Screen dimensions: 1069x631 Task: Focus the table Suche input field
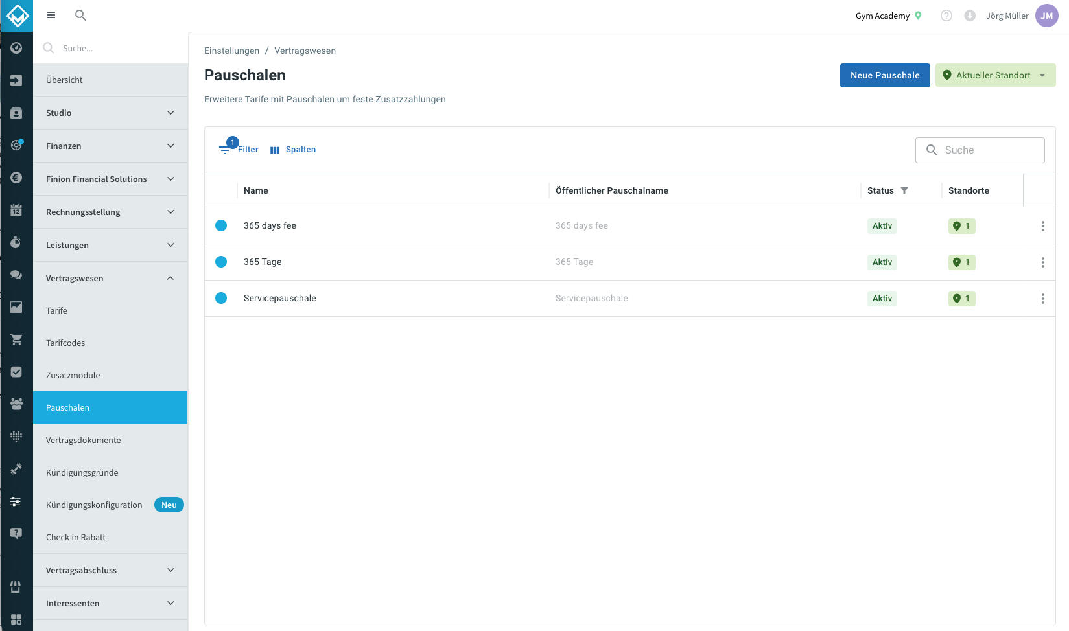(980, 150)
